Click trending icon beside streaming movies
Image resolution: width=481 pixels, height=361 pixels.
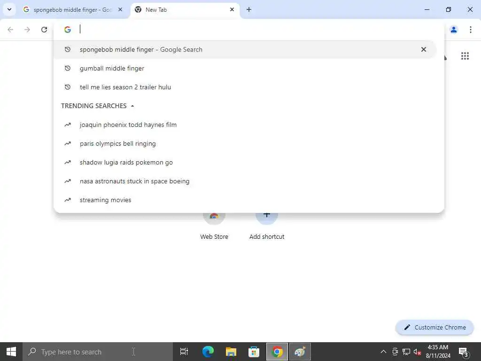68,200
